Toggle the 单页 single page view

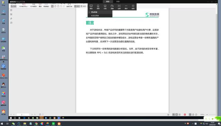pyautogui.click(x=77, y=6)
